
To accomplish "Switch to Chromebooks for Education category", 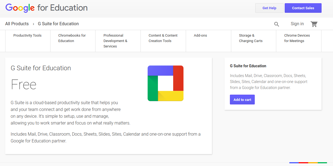I will (72, 38).
